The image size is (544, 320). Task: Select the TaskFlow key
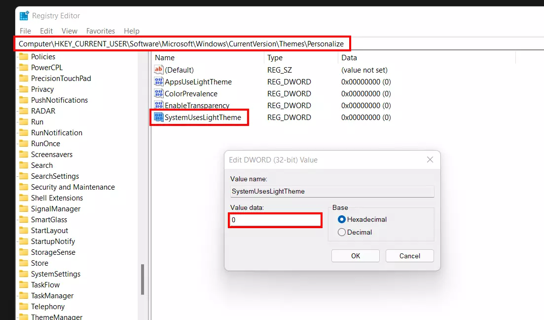click(45, 284)
